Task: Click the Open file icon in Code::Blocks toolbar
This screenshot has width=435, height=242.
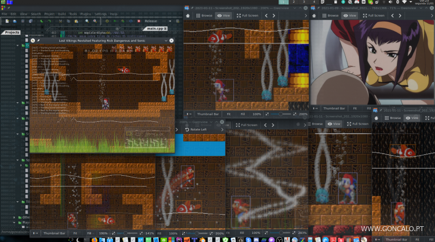Action: click(15, 21)
